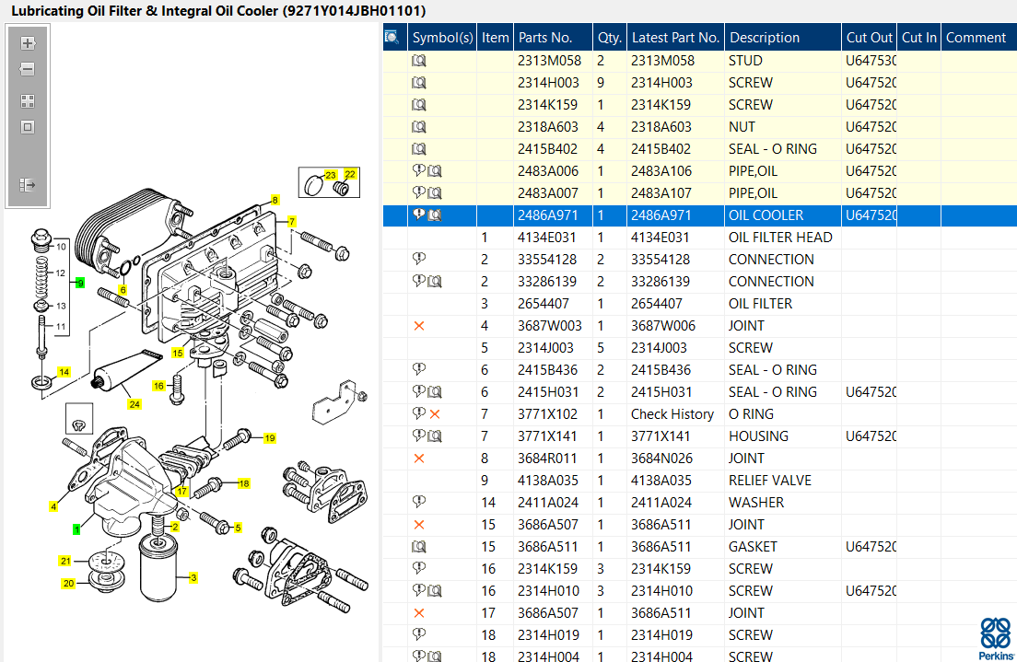Screen dimensions: 1017x662
Task: Click red X on 3771X102 O RING row
Action: (435, 413)
